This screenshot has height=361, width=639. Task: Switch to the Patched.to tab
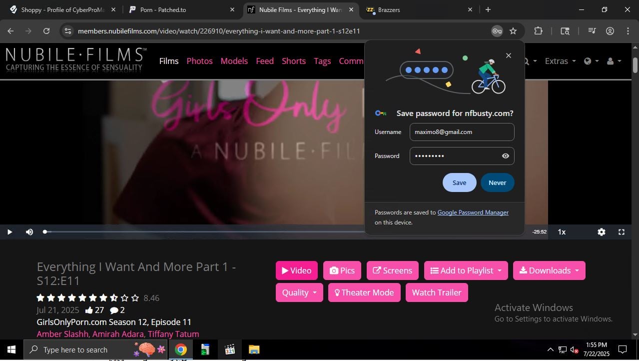coord(182,9)
